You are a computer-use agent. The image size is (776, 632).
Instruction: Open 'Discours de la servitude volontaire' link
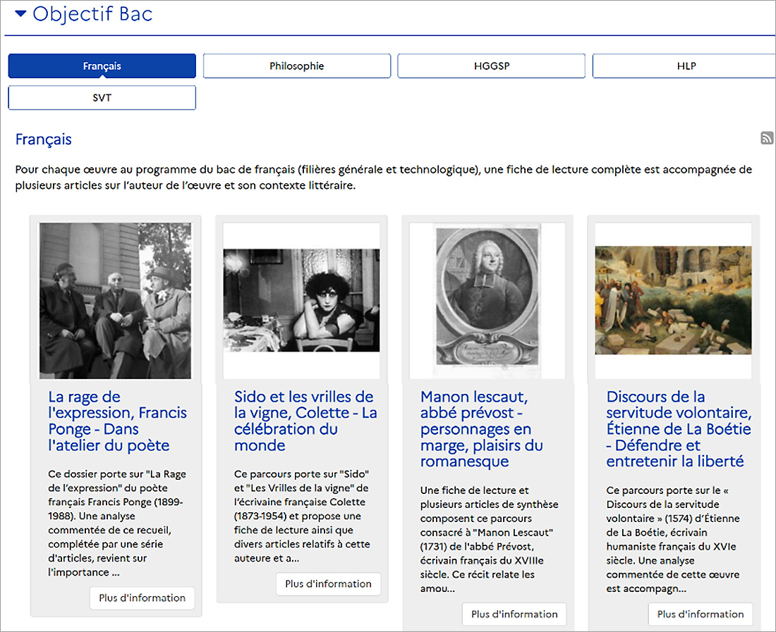pos(678,429)
